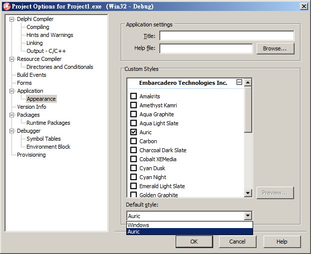Choose Auric from the default style list

coord(190,232)
